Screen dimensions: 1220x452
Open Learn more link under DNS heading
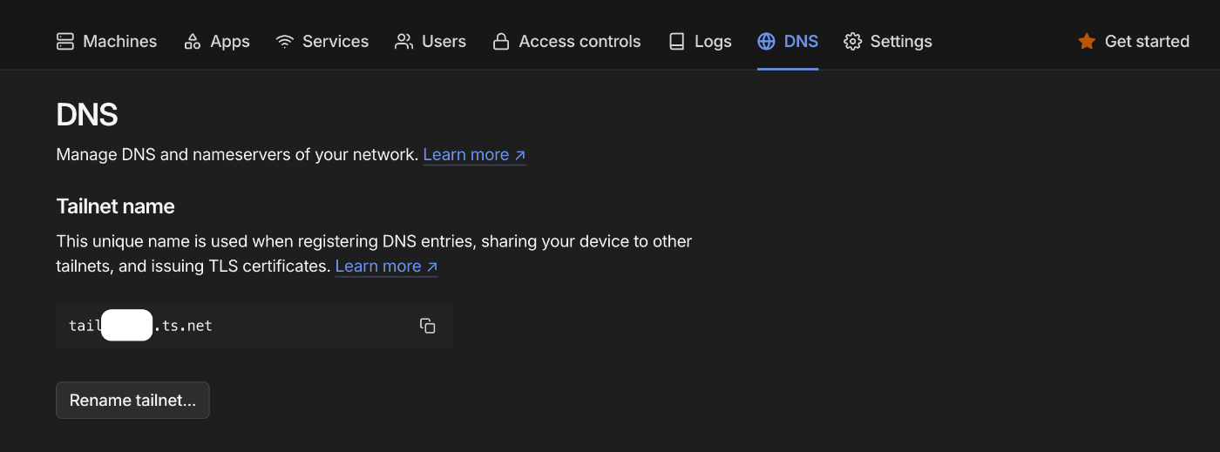(x=474, y=155)
